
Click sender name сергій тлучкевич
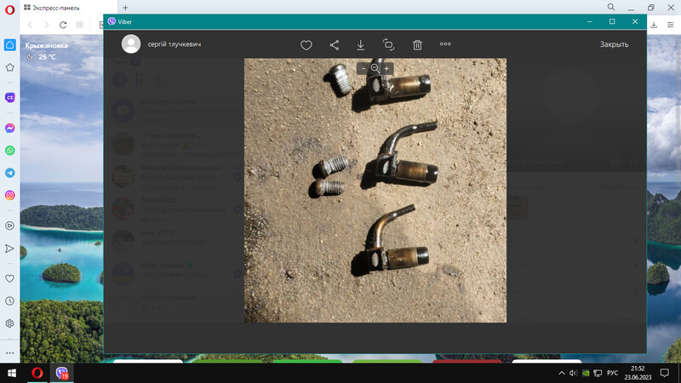point(175,44)
